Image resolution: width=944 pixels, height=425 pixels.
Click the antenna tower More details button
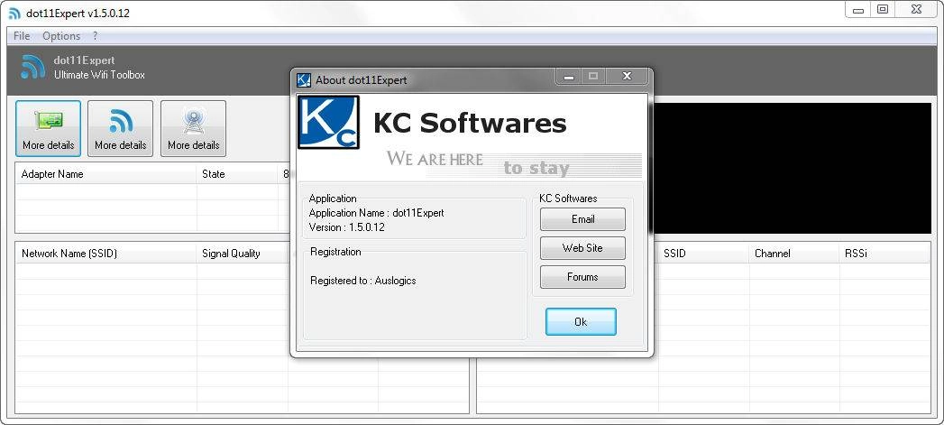193,128
